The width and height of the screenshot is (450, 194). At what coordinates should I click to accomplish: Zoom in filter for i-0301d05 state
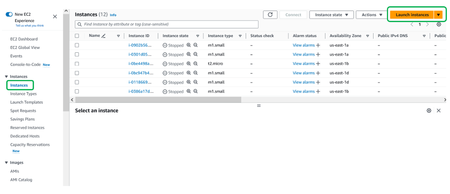[188, 54]
